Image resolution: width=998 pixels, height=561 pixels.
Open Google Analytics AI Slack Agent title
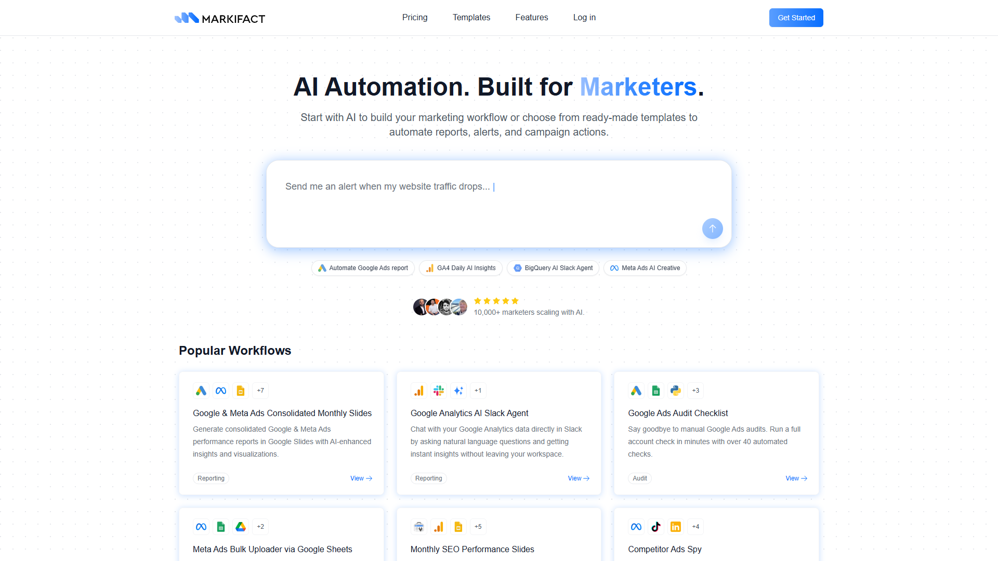click(469, 413)
